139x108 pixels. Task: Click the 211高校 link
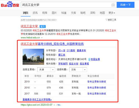click(71, 50)
